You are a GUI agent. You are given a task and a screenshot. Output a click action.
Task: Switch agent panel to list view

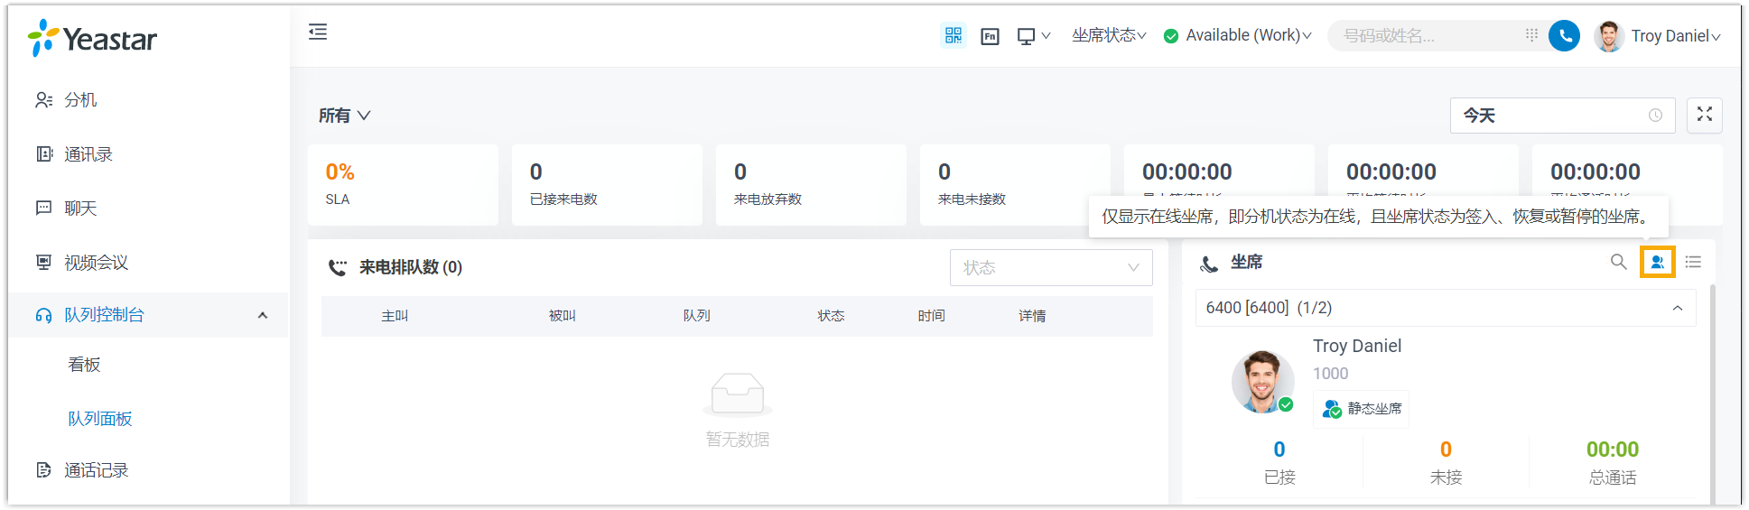pyautogui.click(x=1693, y=262)
